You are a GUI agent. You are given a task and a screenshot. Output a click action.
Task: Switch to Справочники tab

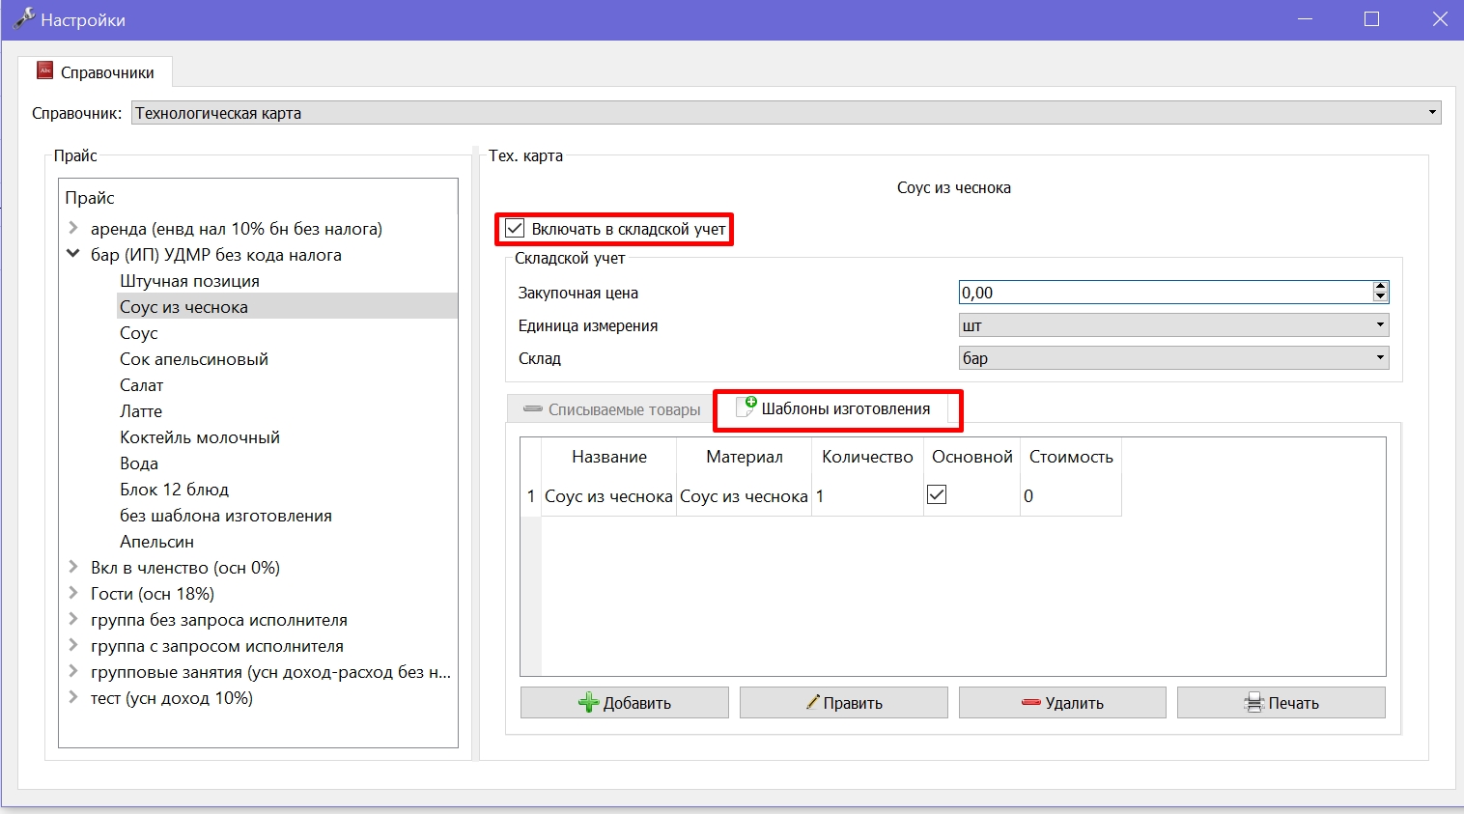click(96, 71)
